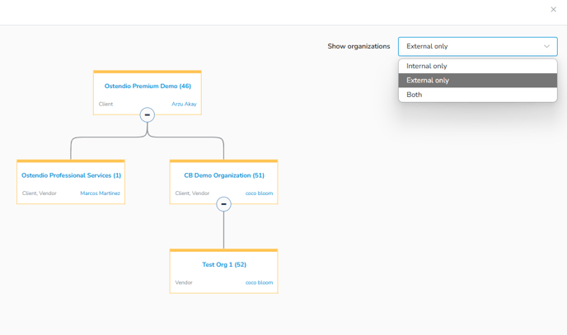
Task: Open Ostendio Professional Services (1) link
Action: (x=71, y=175)
